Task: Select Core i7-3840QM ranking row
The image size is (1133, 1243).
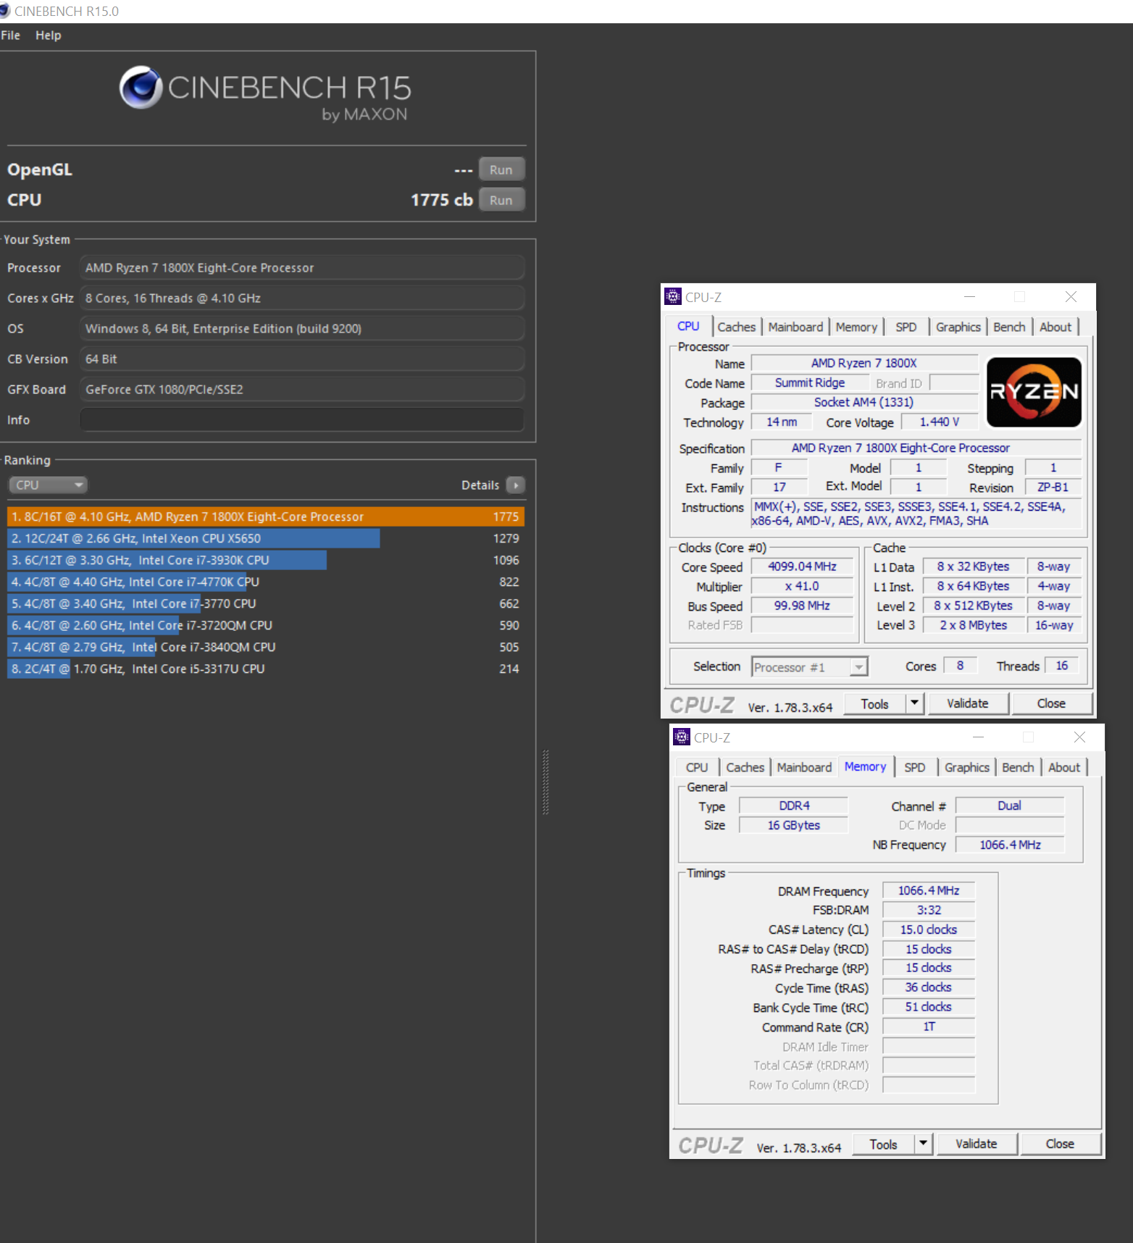Action: (266, 647)
